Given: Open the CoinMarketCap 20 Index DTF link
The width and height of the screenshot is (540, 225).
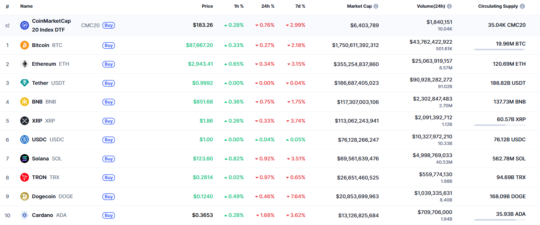Looking at the screenshot, I should (x=51, y=25).
